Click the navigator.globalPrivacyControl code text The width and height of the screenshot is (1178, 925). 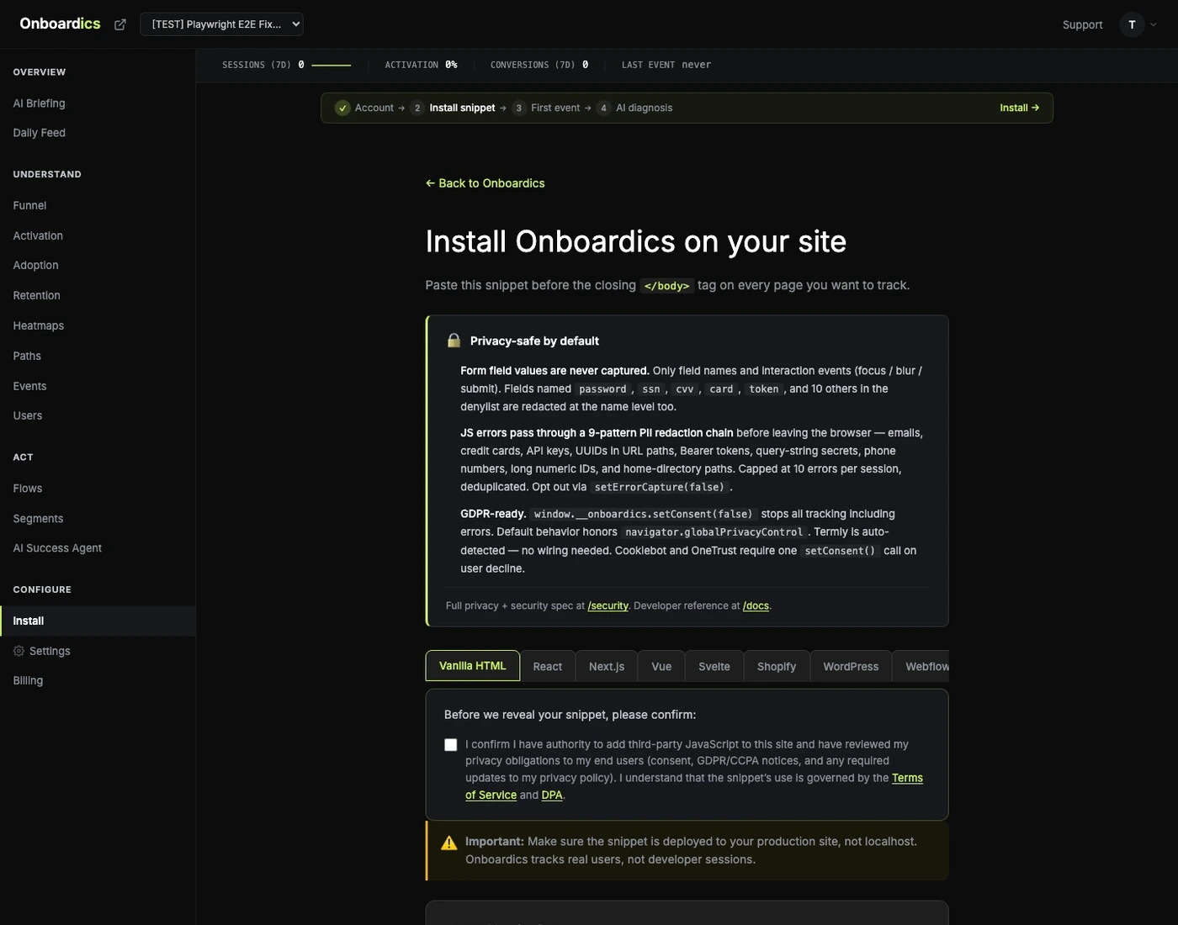pos(714,532)
